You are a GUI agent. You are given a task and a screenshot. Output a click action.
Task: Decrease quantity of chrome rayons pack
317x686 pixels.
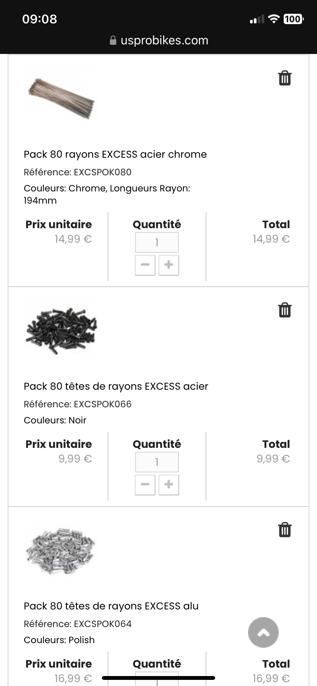145,265
